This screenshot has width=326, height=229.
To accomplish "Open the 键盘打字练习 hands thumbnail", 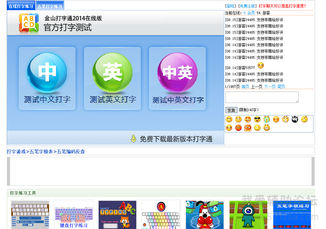I will coord(74,215).
